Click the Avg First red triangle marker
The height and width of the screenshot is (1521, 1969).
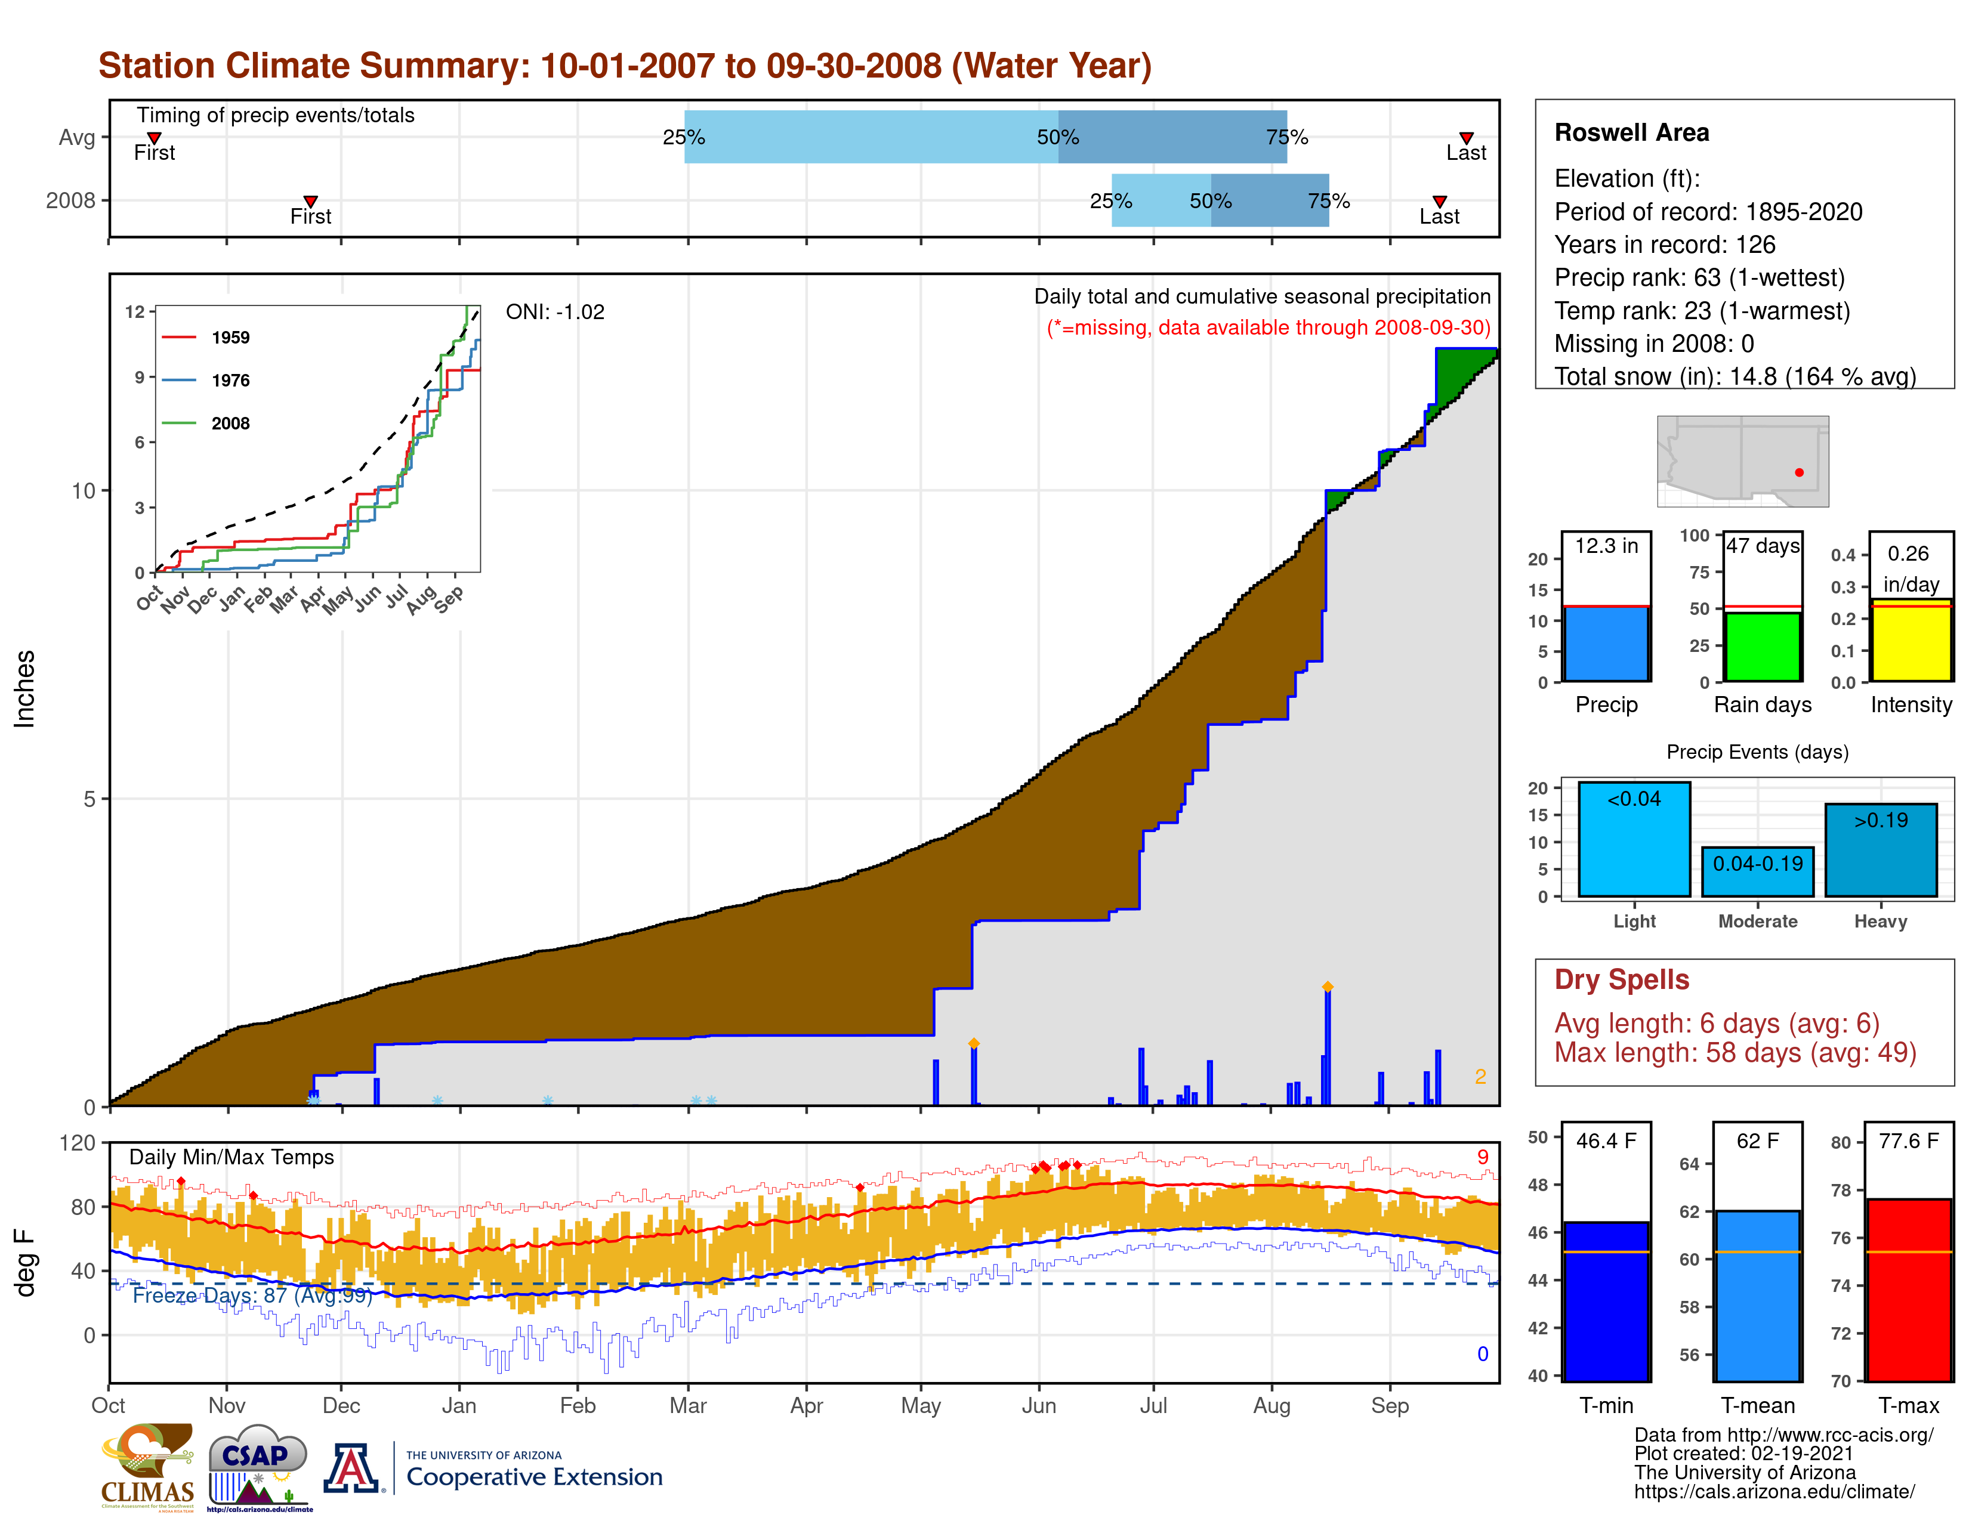pyautogui.click(x=154, y=138)
